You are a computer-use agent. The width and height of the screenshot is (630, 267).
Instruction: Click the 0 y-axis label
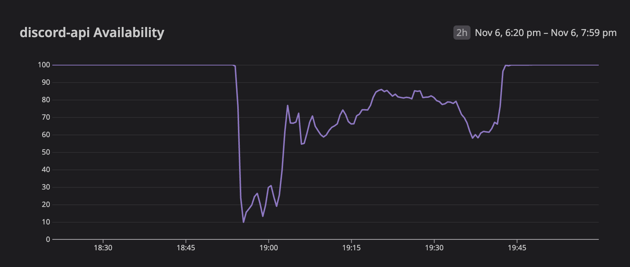click(x=48, y=239)
